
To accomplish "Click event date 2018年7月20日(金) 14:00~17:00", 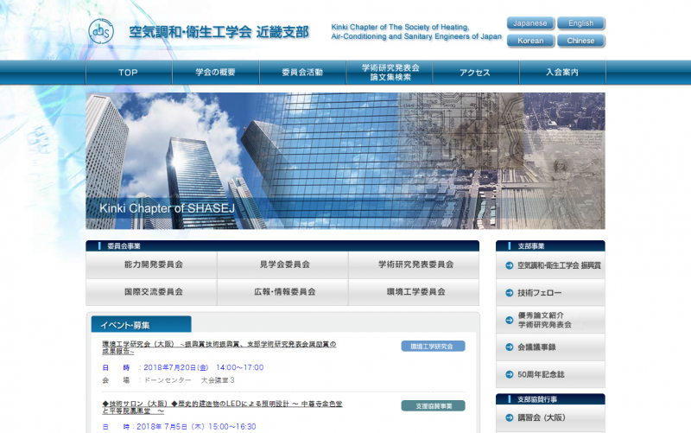I will [204, 367].
